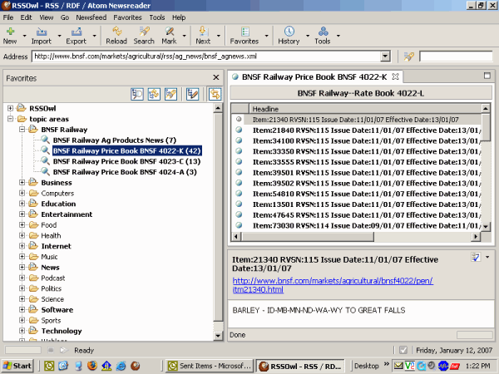Close the Favorites panel
Screen dimensions: 499x374
(216, 77)
